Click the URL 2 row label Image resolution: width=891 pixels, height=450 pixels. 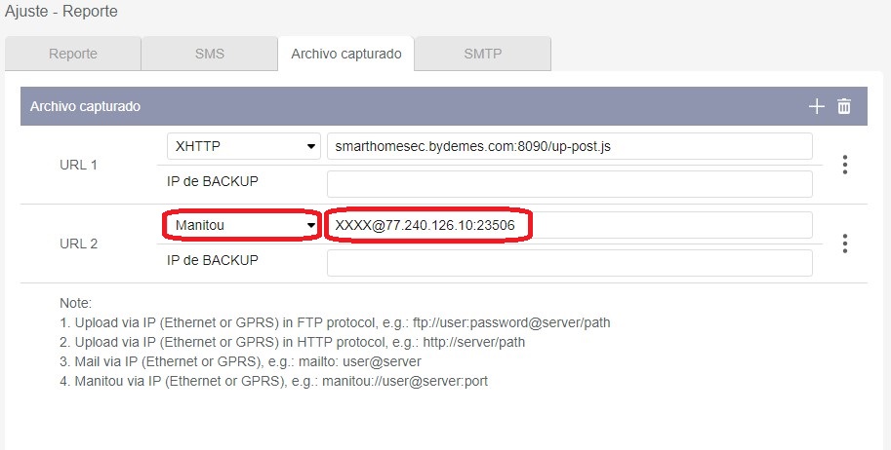(x=78, y=244)
